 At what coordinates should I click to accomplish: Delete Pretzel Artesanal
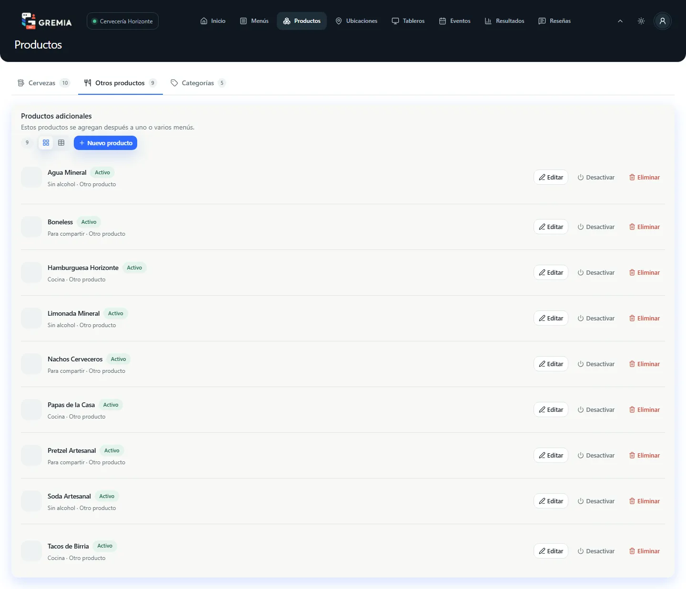(x=645, y=455)
